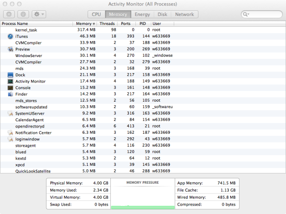
Task: Click inside the search field
Action: click(262, 14)
